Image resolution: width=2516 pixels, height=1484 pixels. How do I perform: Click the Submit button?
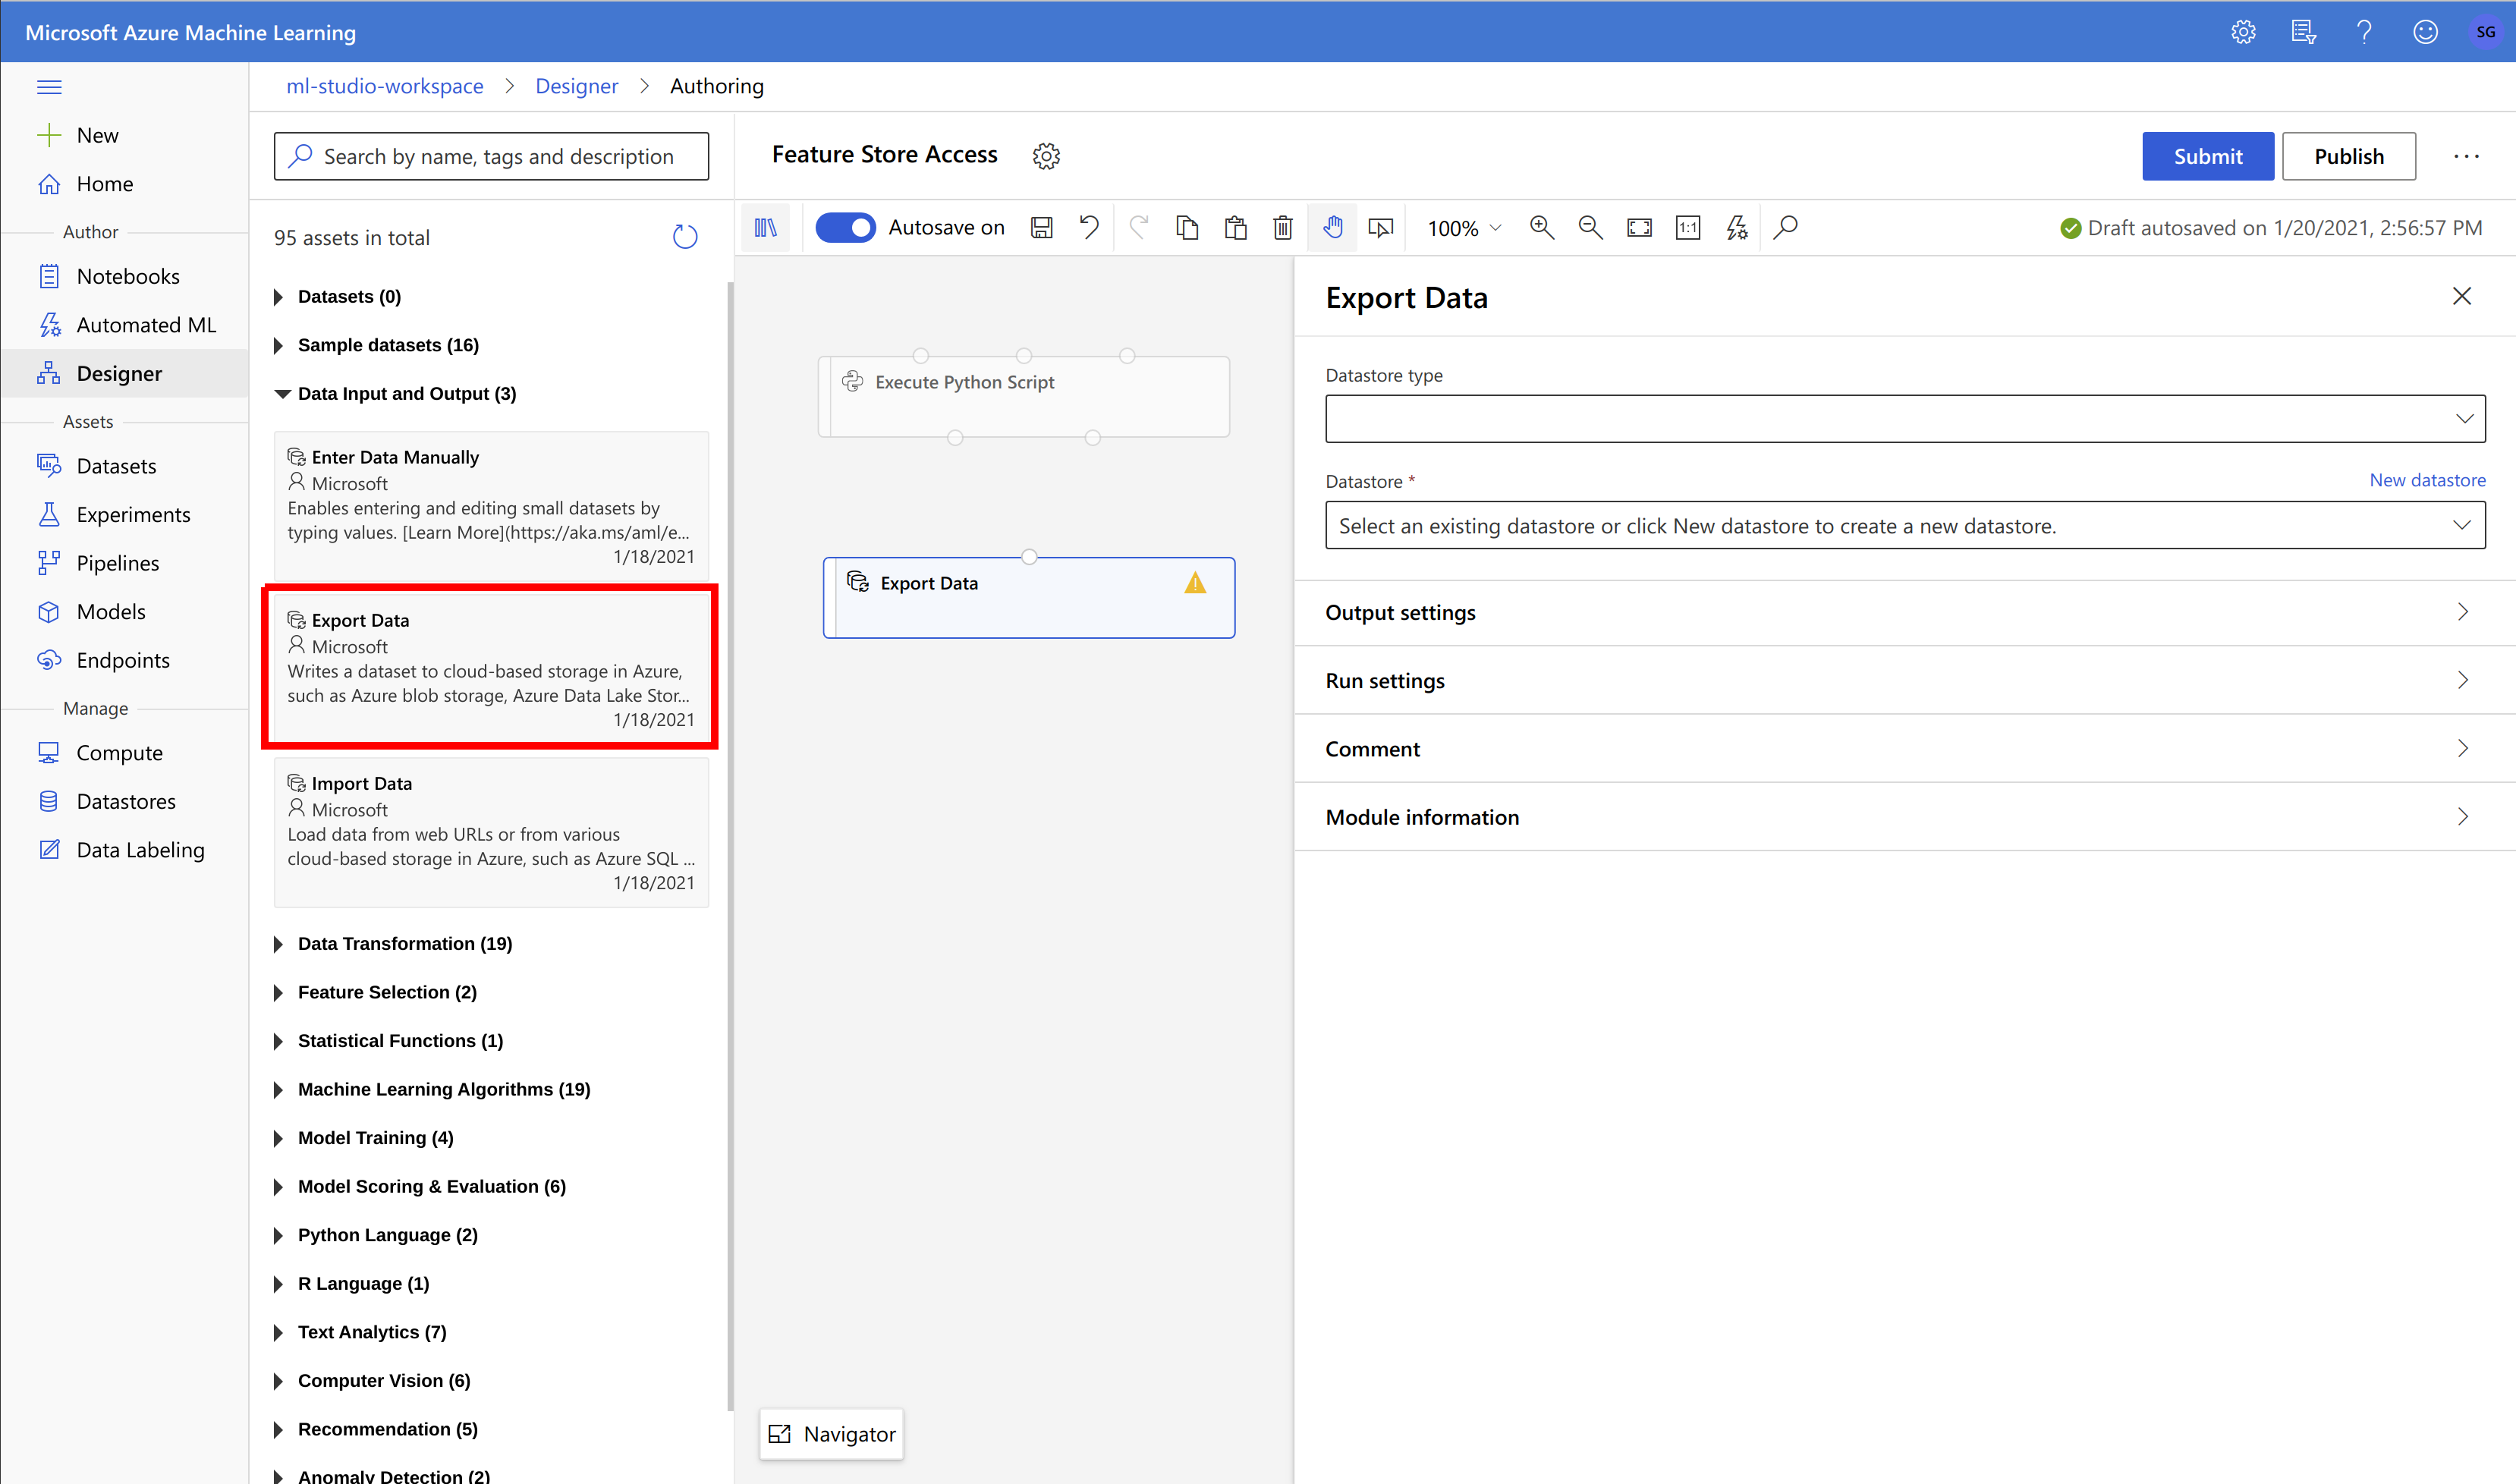[x=2207, y=157]
